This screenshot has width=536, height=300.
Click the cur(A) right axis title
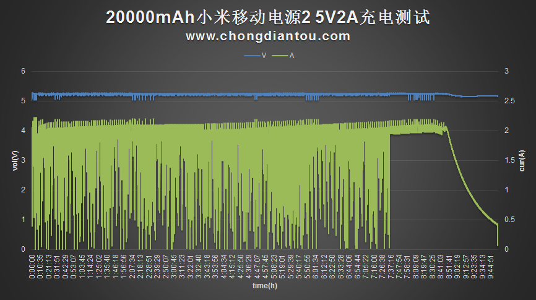pyautogui.click(x=523, y=160)
